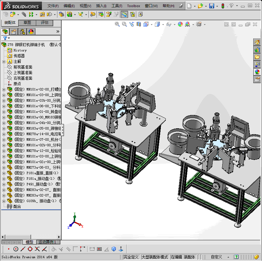The image size is (262, 261).
Task: Expand the MN101e-02-00 component node
Action: point(4,89)
